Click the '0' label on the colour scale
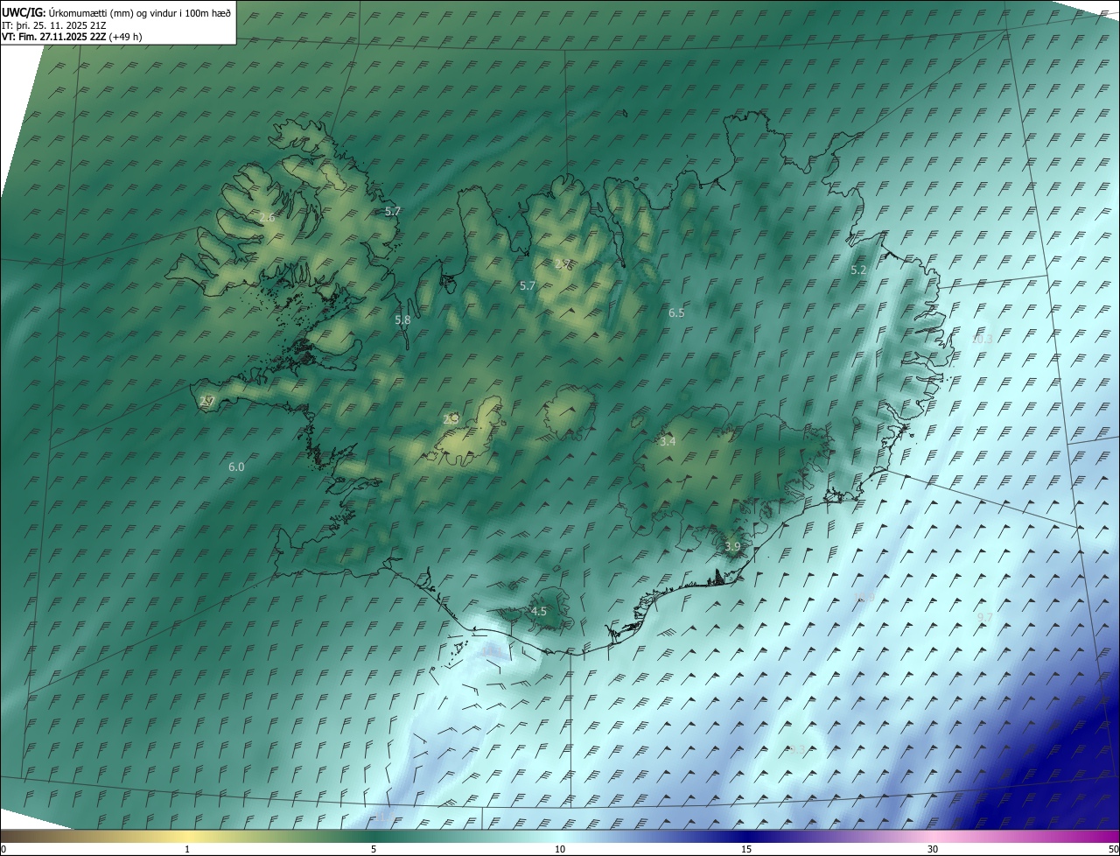Image resolution: width=1120 pixels, height=856 pixels. pos(3,849)
